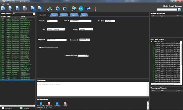Sort Open Tickets by Ticket # column header
Image resolution: width=183 pixels, height=110 pixels.
click(x=3, y=16)
